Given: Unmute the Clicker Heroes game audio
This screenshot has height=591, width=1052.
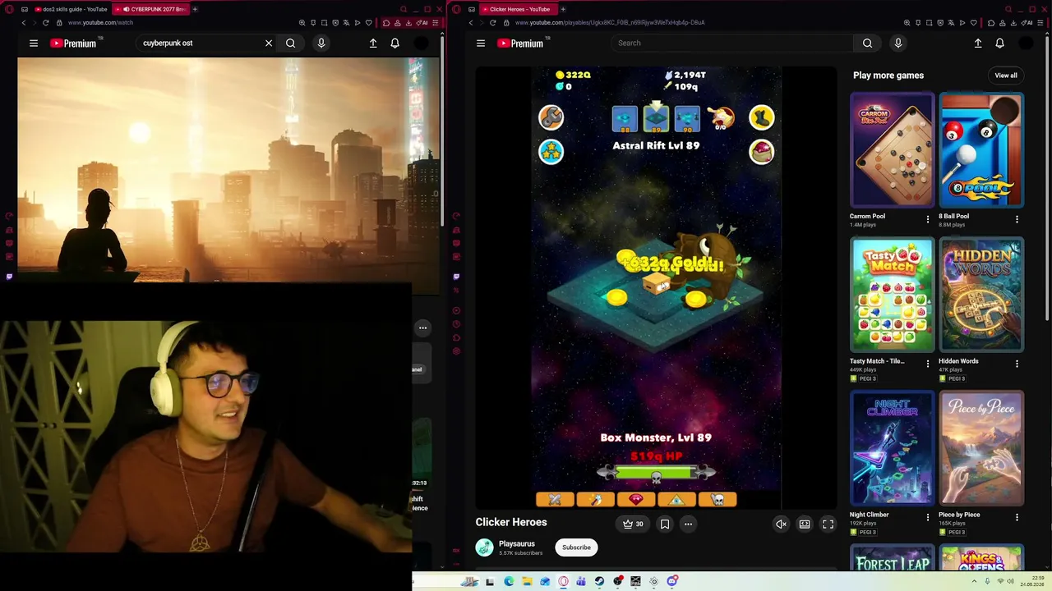Looking at the screenshot, I should [x=781, y=524].
